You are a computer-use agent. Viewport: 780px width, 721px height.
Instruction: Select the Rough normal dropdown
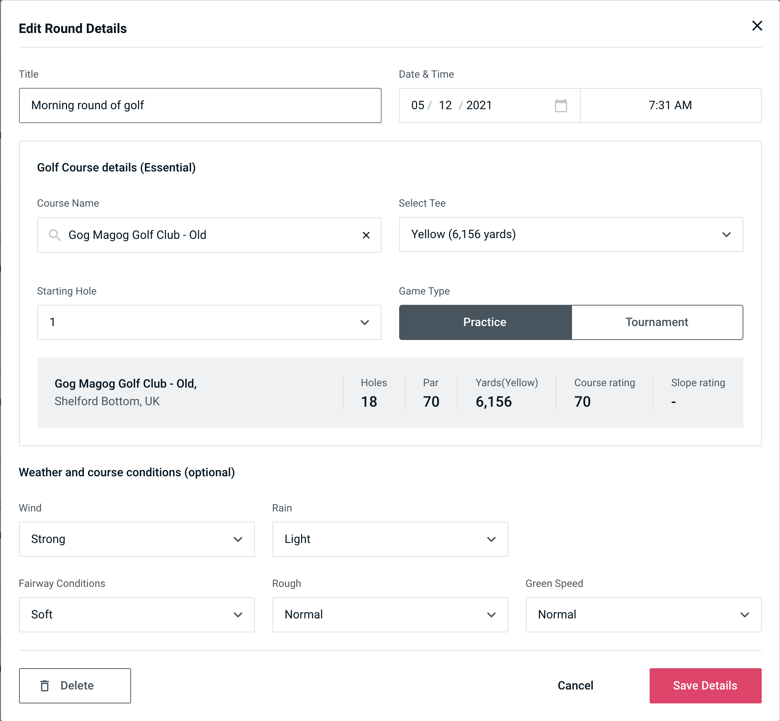391,614
